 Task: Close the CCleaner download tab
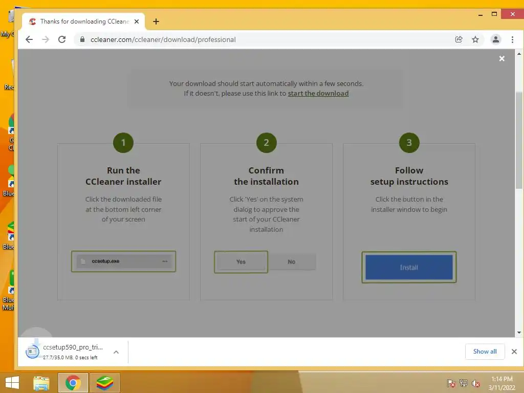click(136, 21)
